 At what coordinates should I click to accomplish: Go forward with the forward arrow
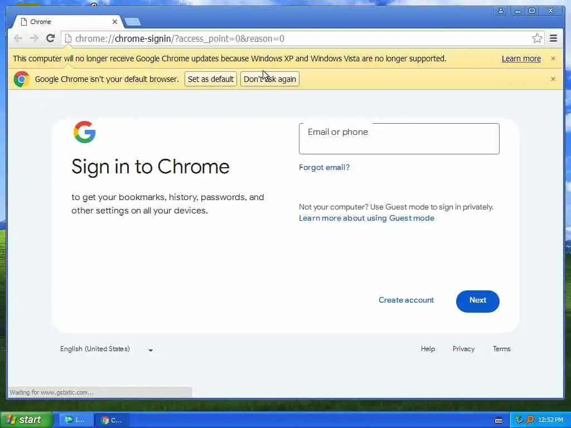click(x=34, y=38)
